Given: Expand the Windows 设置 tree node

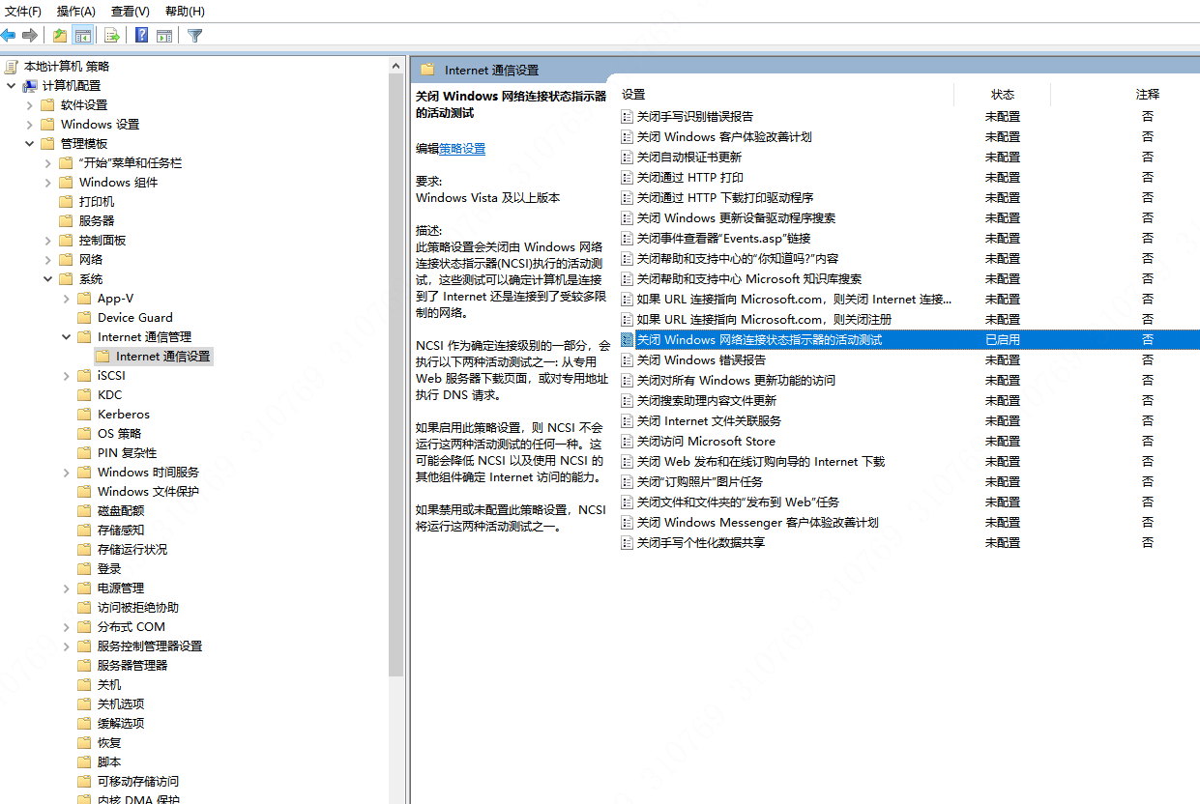Looking at the screenshot, I should pyautogui.click(x=29, y=125).
